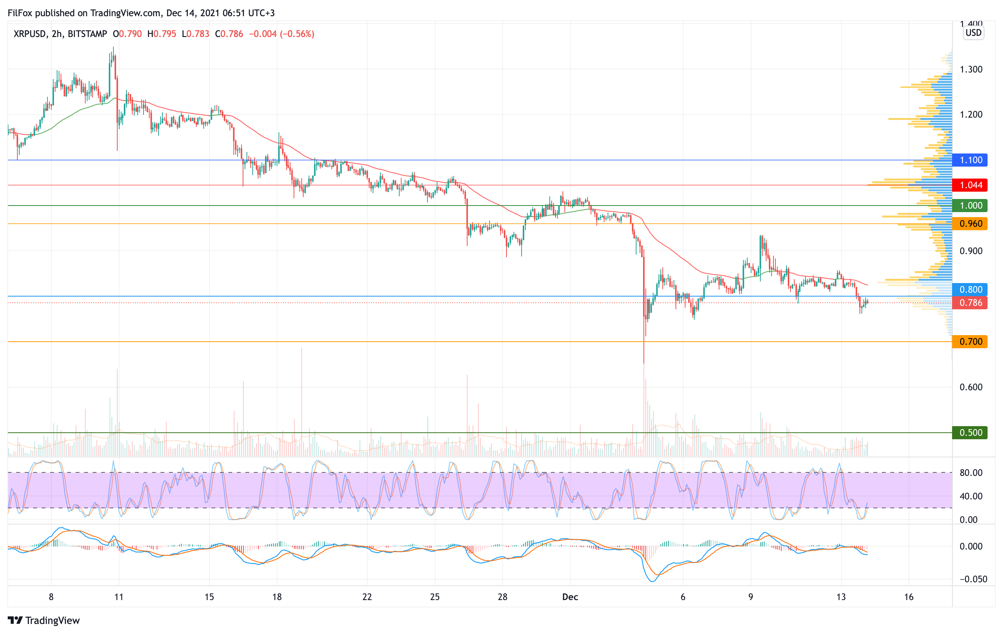
Task: Click the green 1.000 price label
Action: (x=970, y=205)
